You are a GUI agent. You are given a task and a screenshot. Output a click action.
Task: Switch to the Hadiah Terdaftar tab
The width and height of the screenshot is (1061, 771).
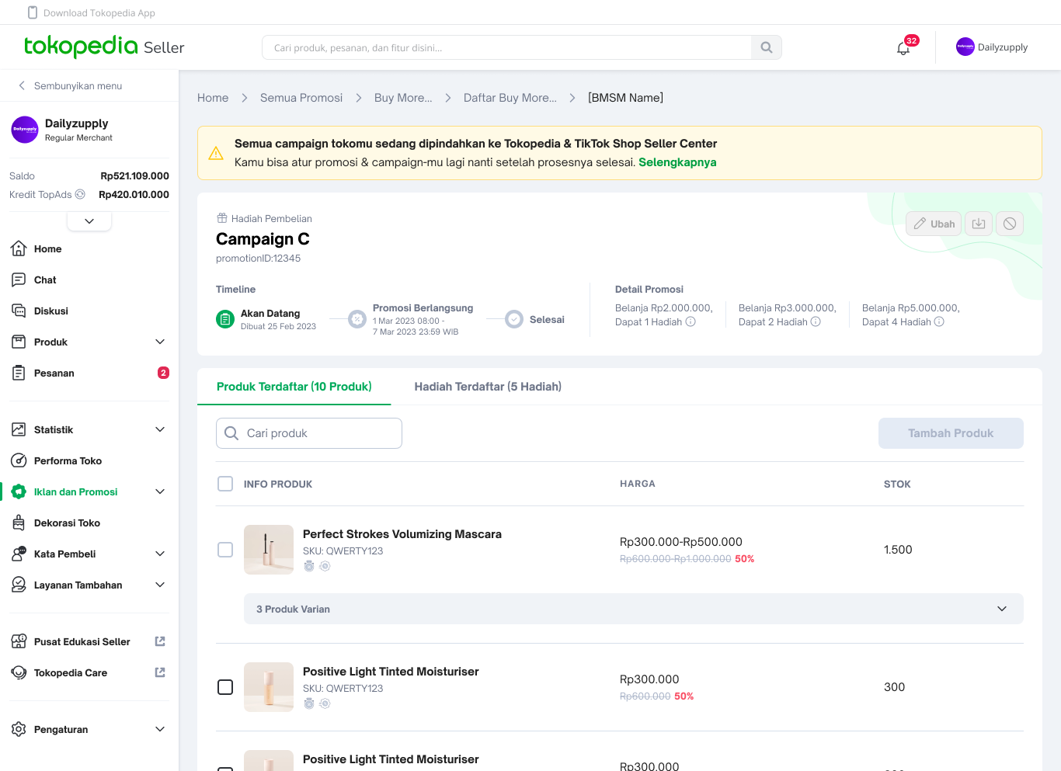click(x=488, y=387)
